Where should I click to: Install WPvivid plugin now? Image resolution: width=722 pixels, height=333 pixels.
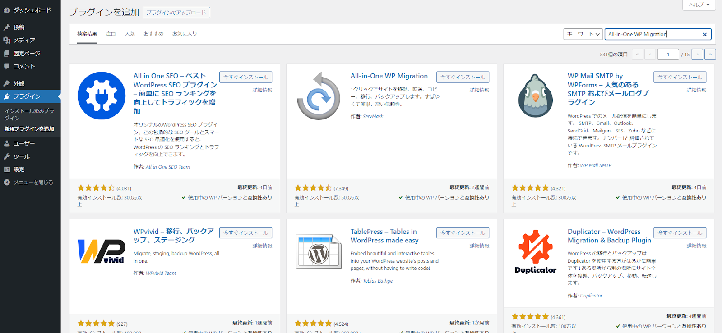click(246, 233)
